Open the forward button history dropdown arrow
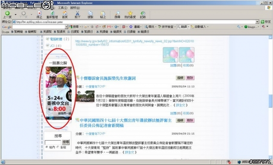Viewport: 273px width, 165px height. pos(32,14)
